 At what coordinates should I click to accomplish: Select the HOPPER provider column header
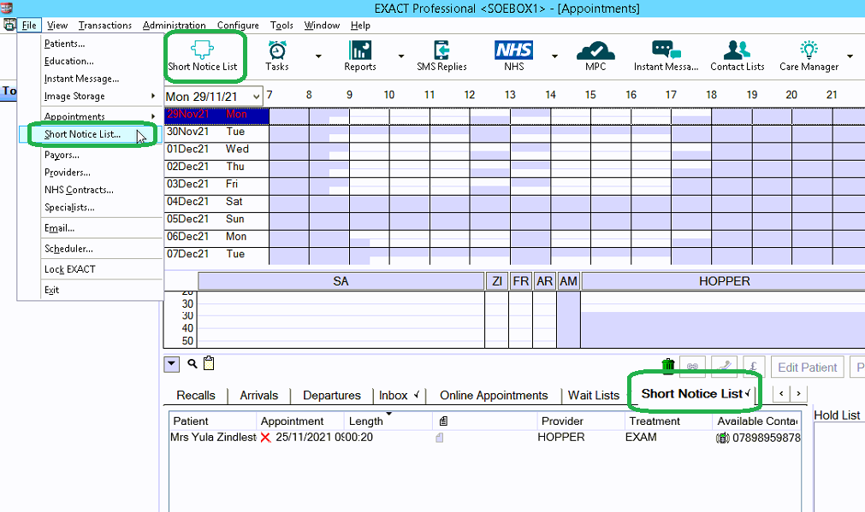point(723,281)
